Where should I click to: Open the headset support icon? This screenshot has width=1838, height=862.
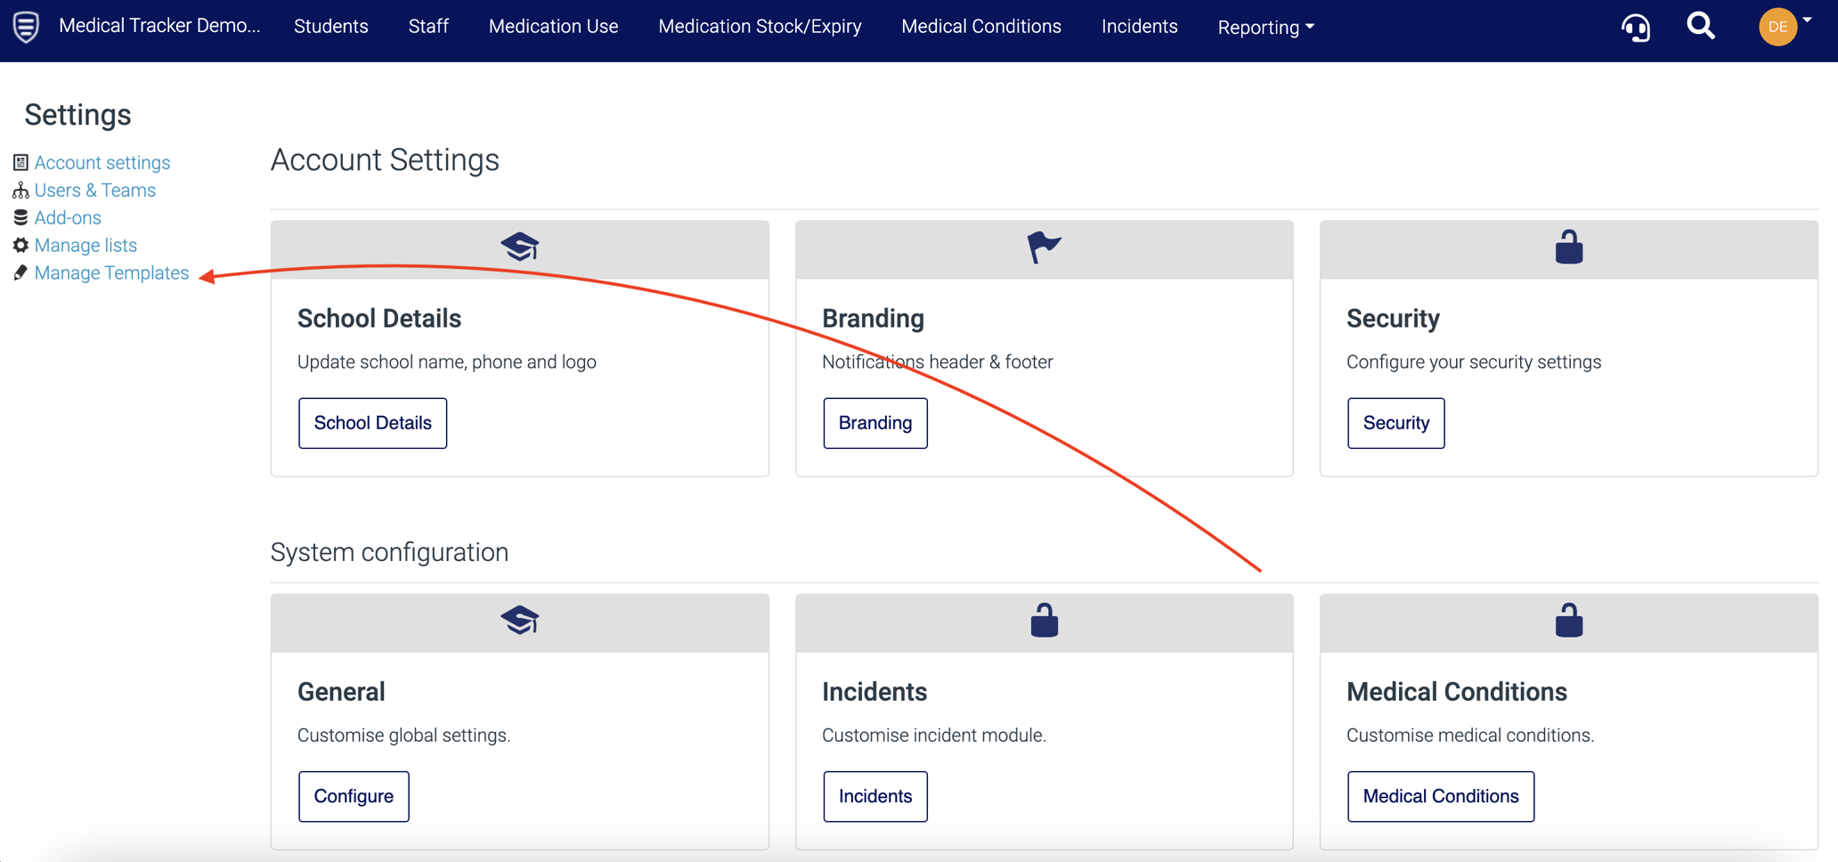(1635, 28)
